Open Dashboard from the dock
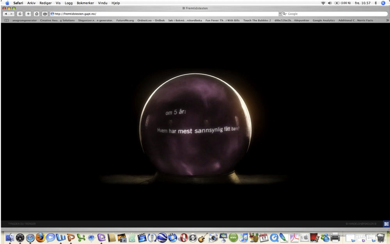The height and width of the screenshot is (244, 390). tap(20, 238)
